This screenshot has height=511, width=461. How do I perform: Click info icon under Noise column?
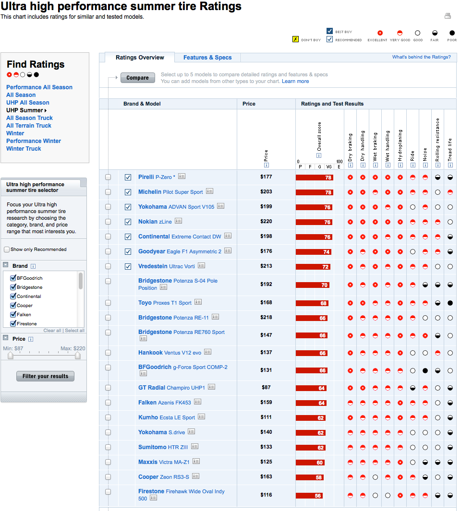tap(425, 165)
